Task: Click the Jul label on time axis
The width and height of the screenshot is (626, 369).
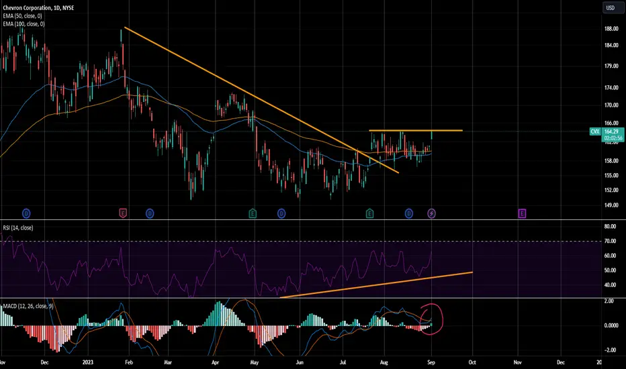Action: pyautogui.click(x=343, y=362)
